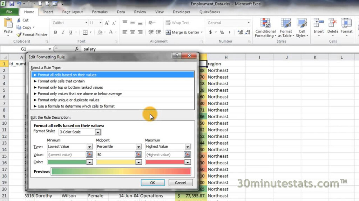Click the Font Color icon

(111, 32)
